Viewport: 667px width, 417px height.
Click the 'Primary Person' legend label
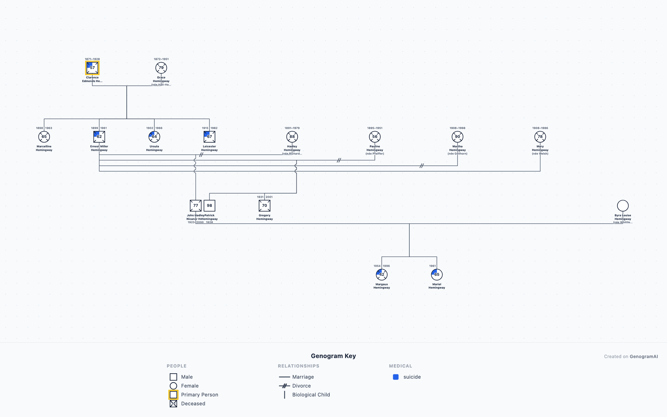(200, 395)
